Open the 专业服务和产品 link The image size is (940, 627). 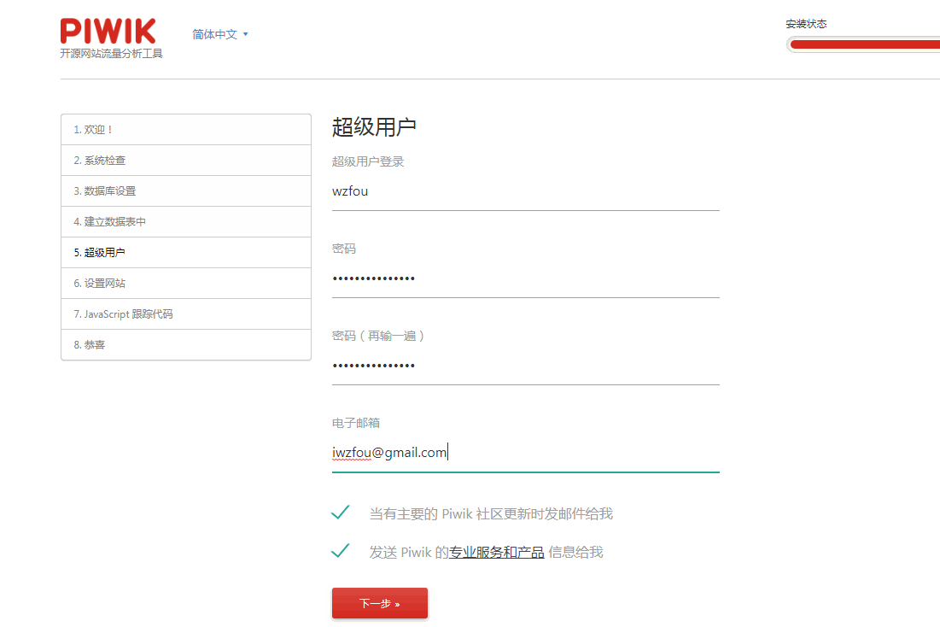(x=497, y=552)
